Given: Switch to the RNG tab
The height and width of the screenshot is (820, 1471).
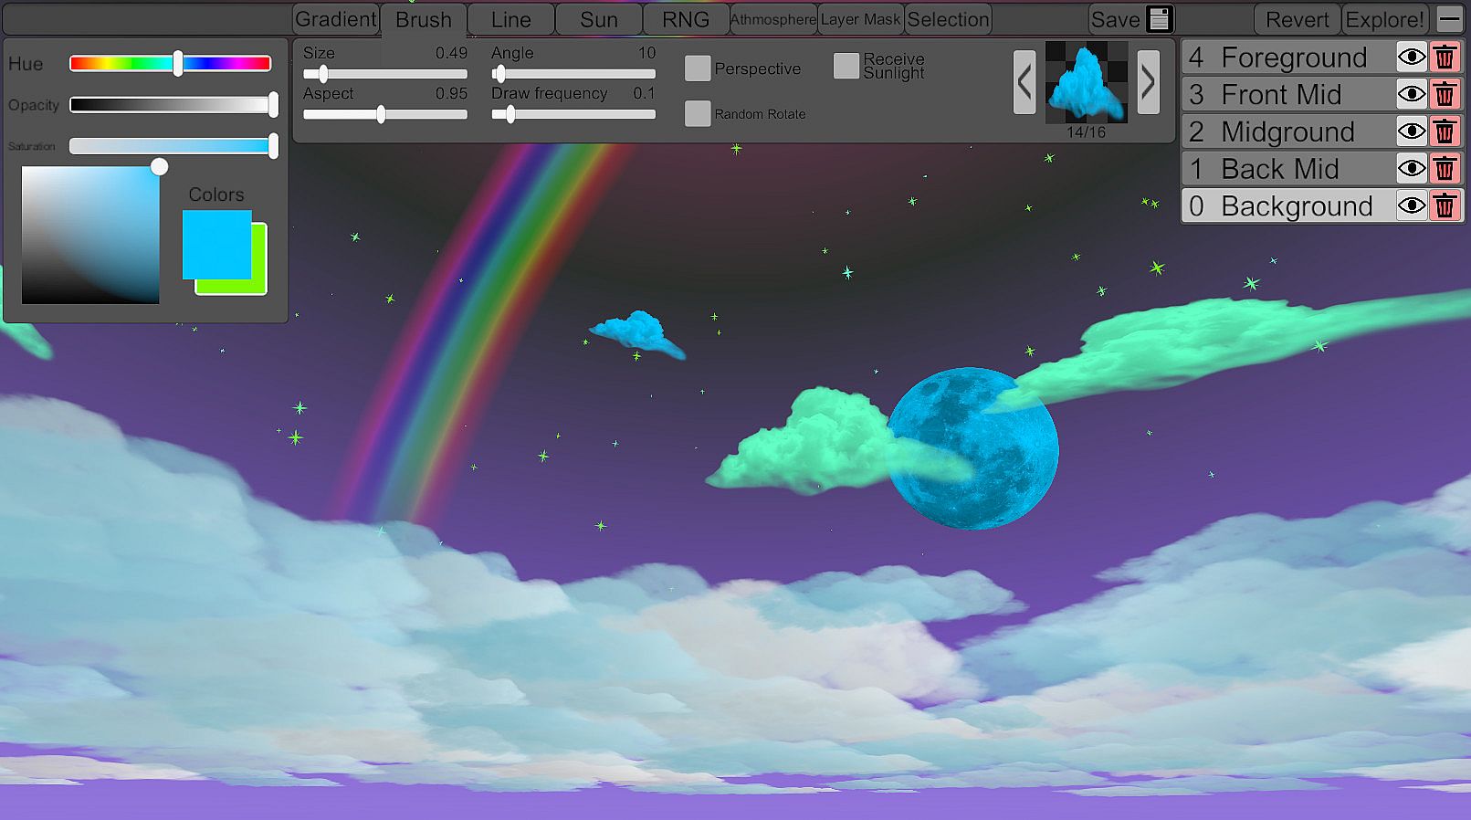Looking at the screenshot, I should tap(686, 19).
